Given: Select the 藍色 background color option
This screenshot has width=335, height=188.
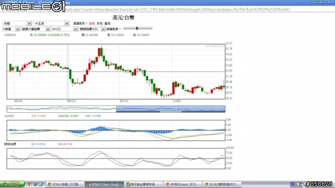Looking at the screenshot, I should [x=107, y=23].
